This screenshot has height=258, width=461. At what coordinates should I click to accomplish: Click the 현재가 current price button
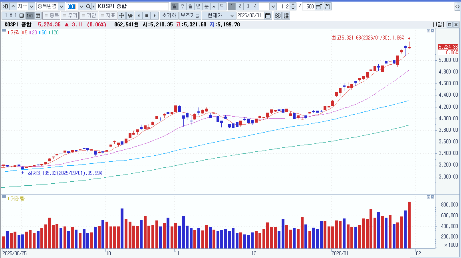pyautogui.click(x=215, y=16)
